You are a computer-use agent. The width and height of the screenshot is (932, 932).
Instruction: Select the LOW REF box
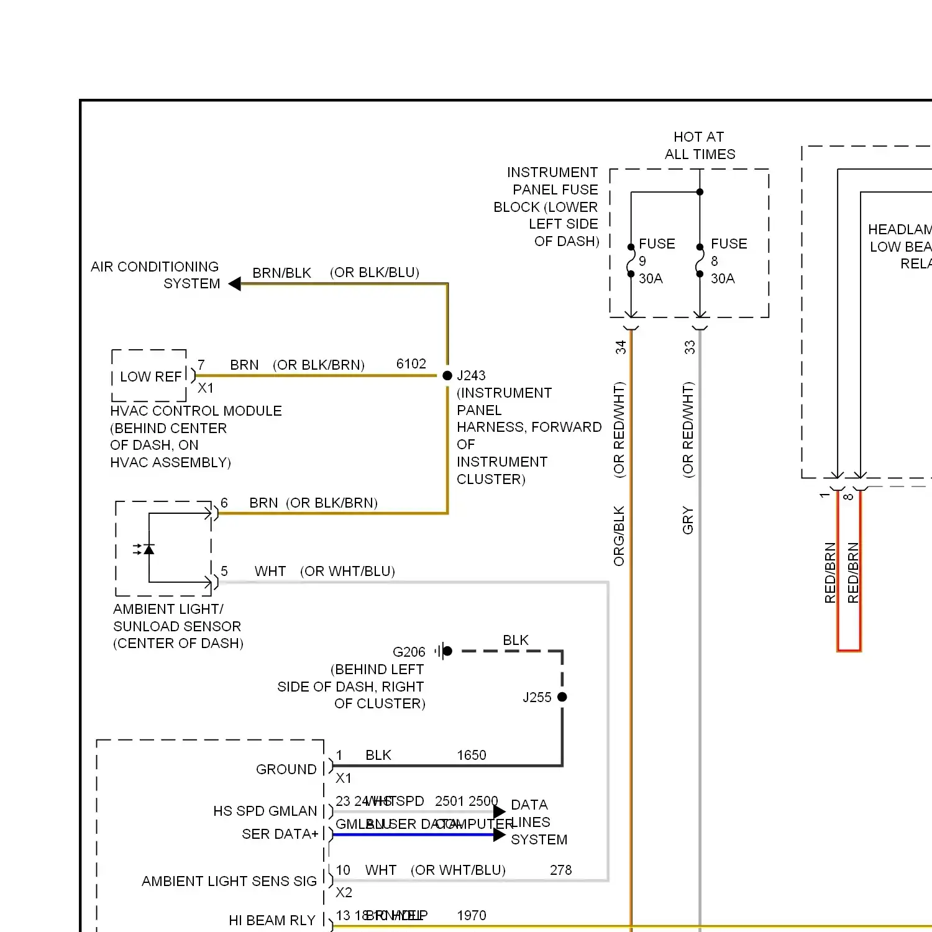(150, 376)
